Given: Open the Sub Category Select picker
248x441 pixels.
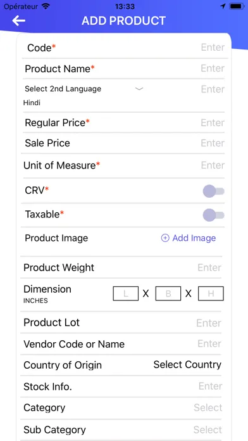Looking at the screenshot, I should tap(208, 430).
